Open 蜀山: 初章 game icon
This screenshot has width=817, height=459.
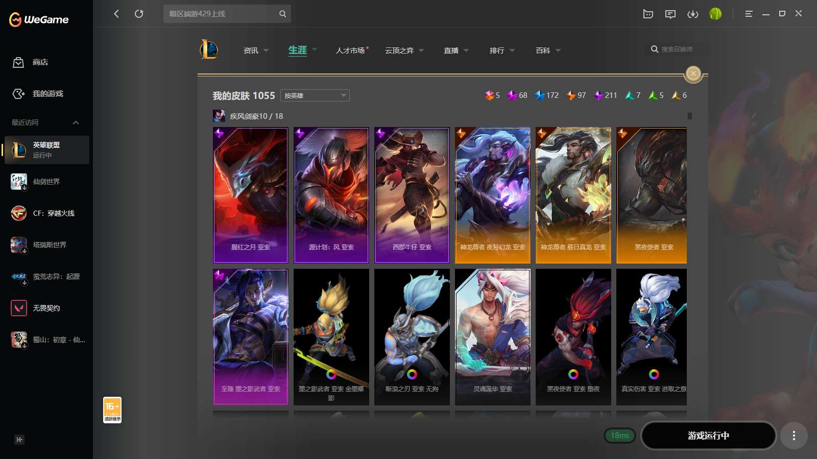[x=19, y=340]
